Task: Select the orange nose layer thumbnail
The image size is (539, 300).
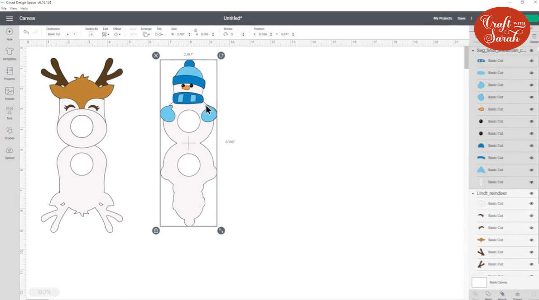Action: tap(481, 109)
